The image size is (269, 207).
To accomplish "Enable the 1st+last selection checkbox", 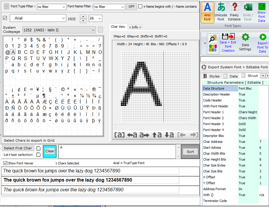I will coord(38,155).
